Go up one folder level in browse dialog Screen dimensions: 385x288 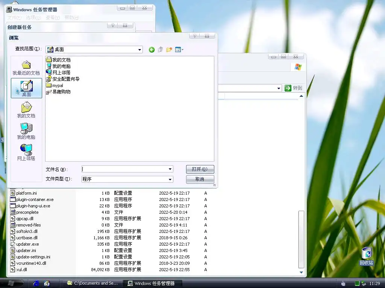[160, 50]
